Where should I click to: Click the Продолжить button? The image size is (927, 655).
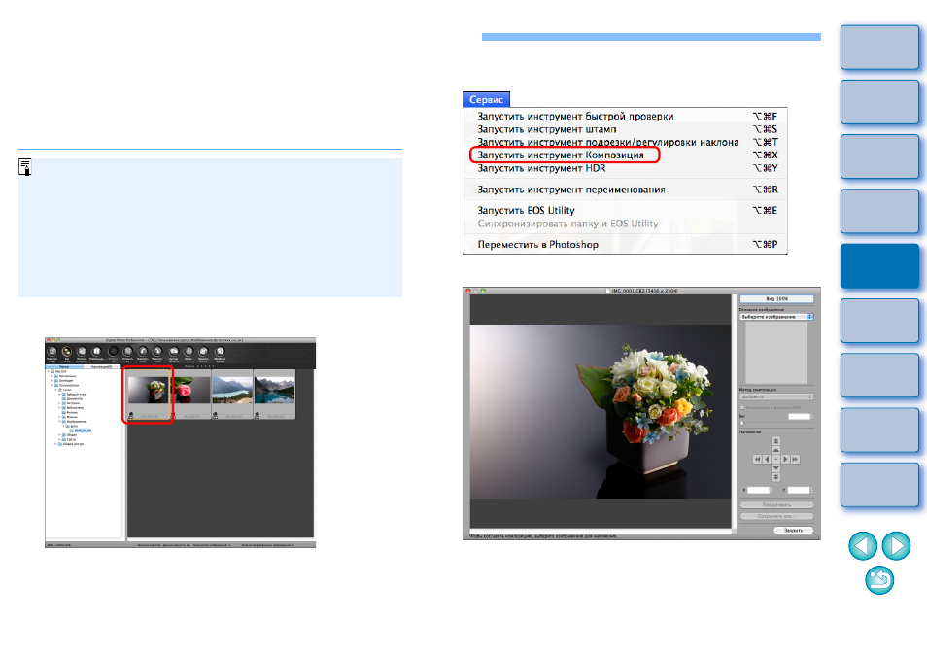[776, 504]
